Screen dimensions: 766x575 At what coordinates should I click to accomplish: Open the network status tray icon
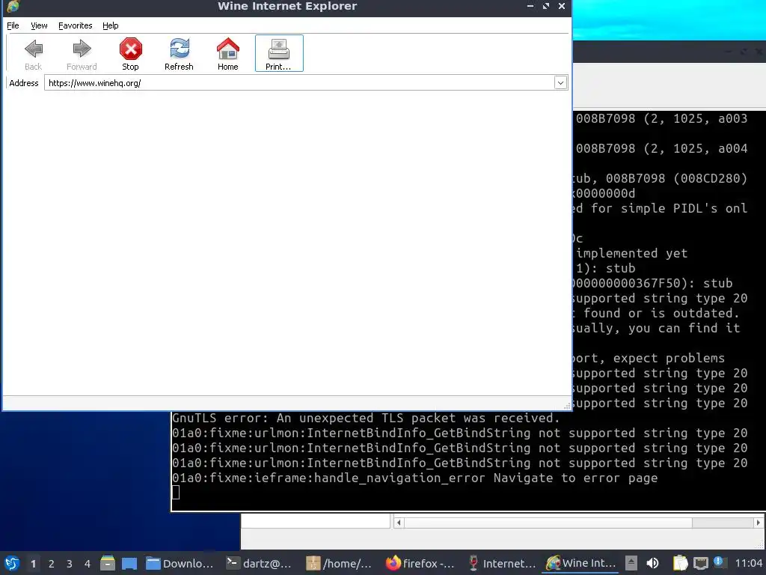click(700, 563)
